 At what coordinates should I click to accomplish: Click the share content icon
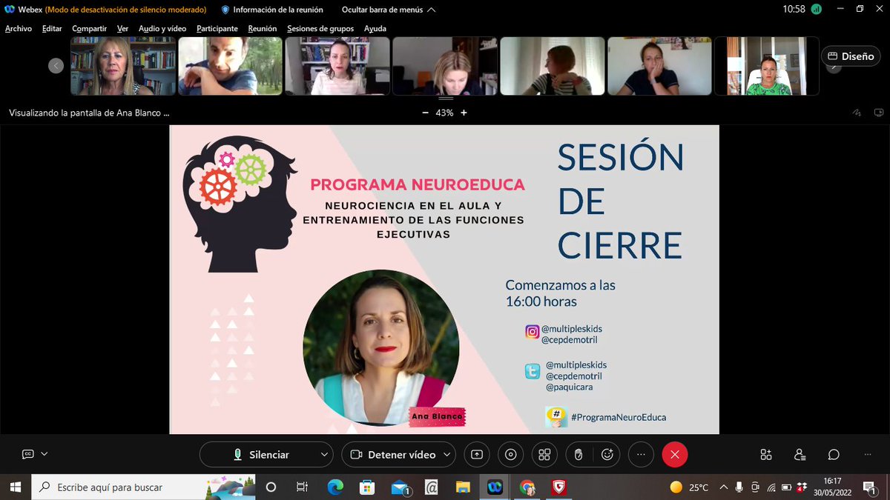tap(477, 455)
